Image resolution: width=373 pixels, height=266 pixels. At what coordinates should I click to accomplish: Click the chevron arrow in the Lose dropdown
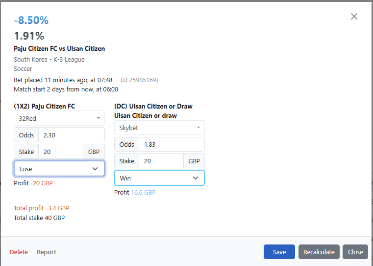click(95, 169)
